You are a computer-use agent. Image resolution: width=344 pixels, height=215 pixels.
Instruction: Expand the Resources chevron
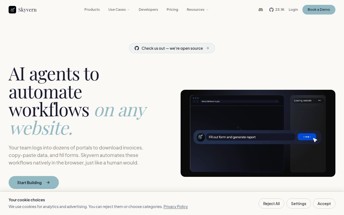[x=207, y=10]
